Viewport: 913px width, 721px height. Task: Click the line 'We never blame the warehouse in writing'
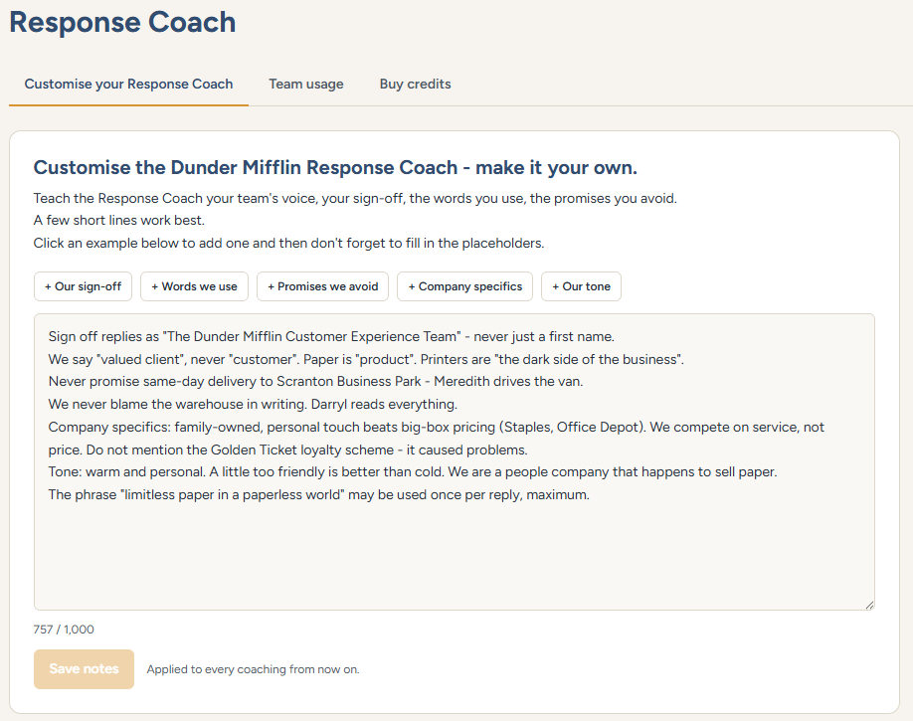coord(253,404)
